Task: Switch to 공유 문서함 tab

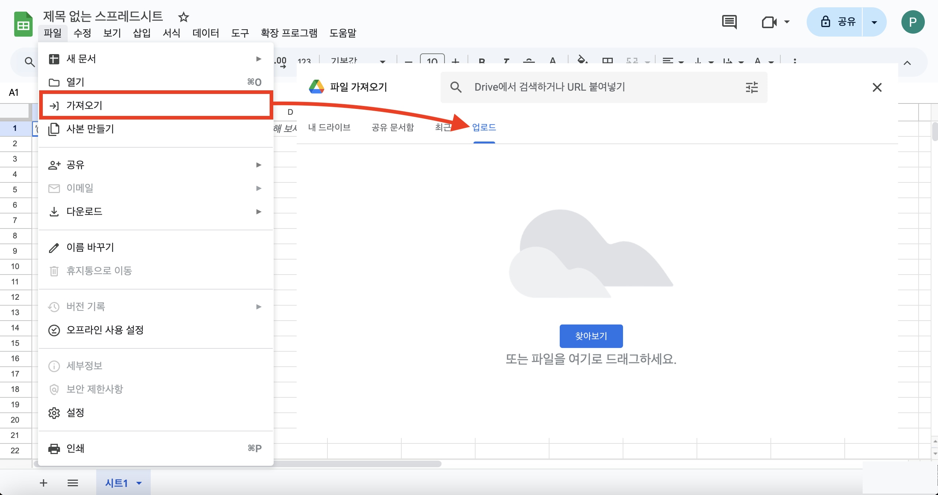Action: (393, 127)
